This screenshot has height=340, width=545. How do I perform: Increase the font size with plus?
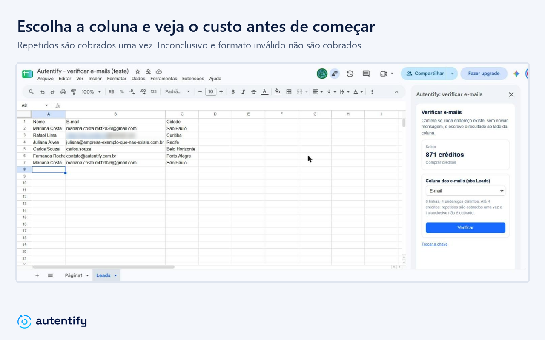(221, 91)
